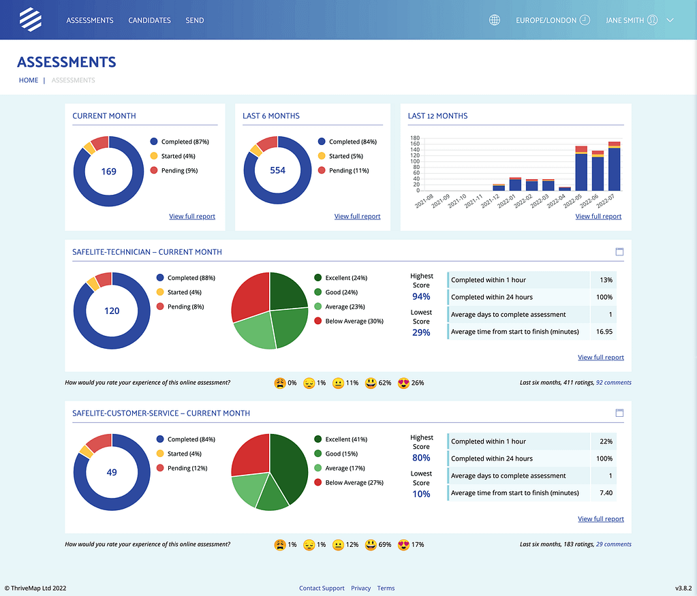Screen dimensions: 697x596
Task: Click the sad emoji in the customer-service rating row
Action: (x=281, y=544)
